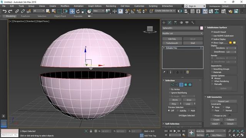Image resolution: width=246 pixels, height=138 pixels.
Task: Toggle Percent Snap icon
Action: click(x=139, y=11)
